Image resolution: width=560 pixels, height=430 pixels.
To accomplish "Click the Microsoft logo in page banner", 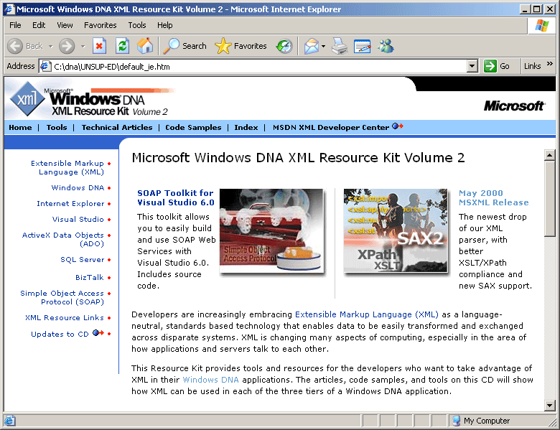I will coord(514,106).
